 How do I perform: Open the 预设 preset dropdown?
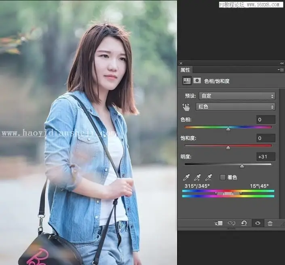click(x=237, y=96)
